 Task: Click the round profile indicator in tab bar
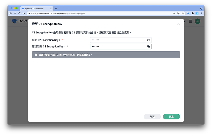coord(201,9)
